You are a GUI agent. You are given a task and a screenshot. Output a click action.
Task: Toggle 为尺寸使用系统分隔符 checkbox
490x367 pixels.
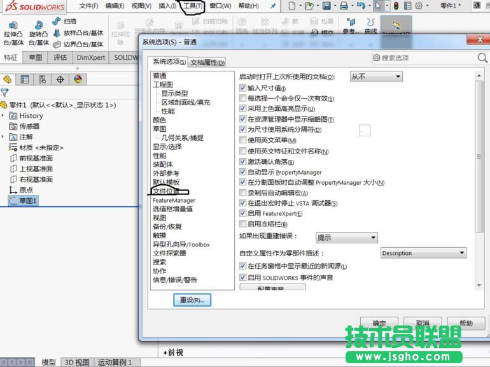point(242,129)
